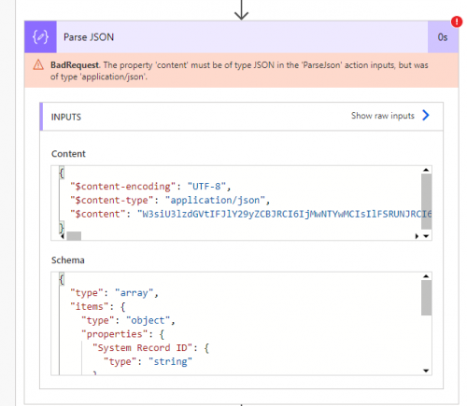The height and width of the screenshot is (406, 467).
Task: Click the "UTF-8" value text
Action: pyautogui.click(x=206, y=187)
